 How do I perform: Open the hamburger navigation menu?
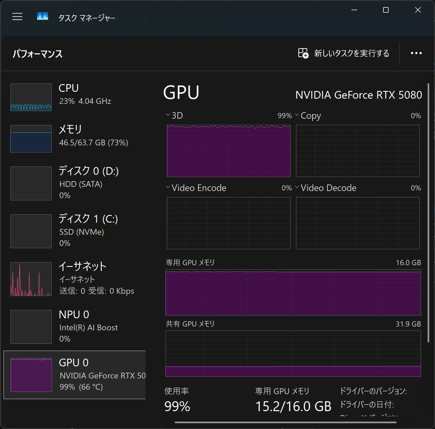[17, 17]
